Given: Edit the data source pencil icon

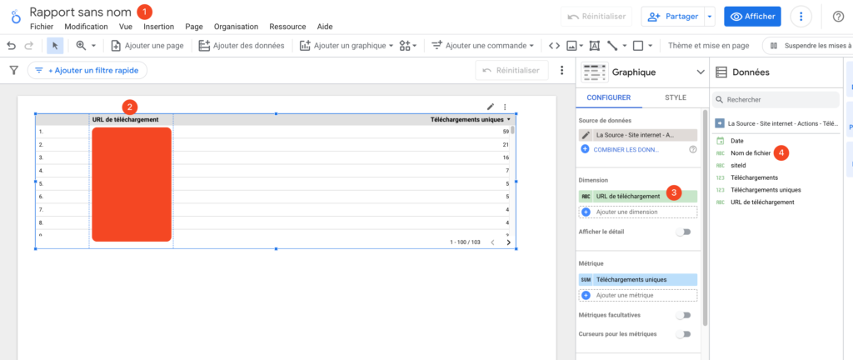Looking at the screenshot, I should 586,134.
